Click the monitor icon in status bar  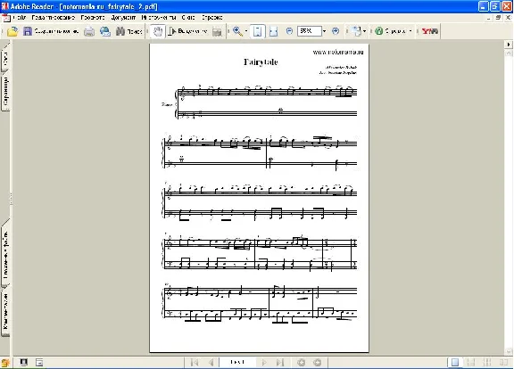pyautogui.click(x=23, y=362)
